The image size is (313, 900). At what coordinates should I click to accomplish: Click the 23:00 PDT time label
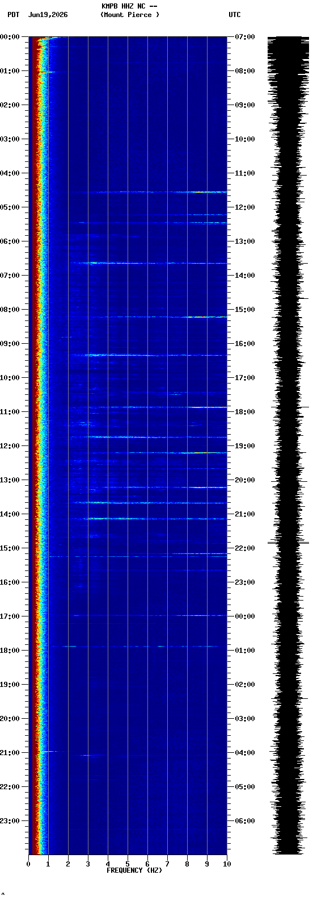[x=10, y=821]
